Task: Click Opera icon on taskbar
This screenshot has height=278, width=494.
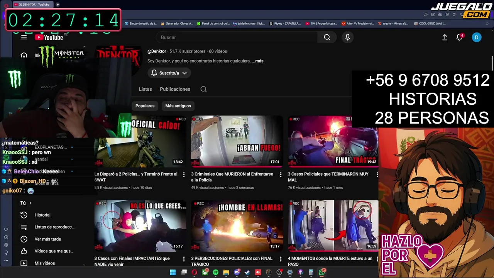Action: (x=194, y=272)
